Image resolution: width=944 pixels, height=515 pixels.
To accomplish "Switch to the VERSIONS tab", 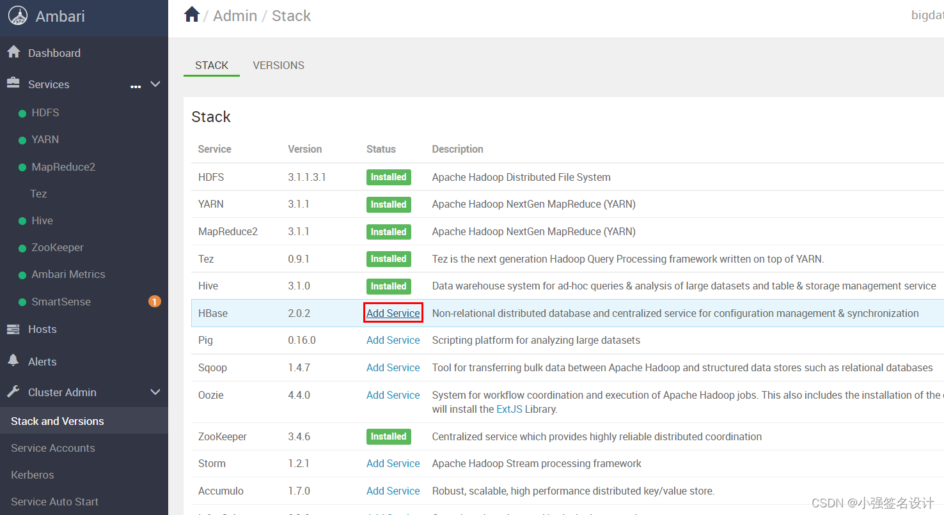I will coord(279,65).
